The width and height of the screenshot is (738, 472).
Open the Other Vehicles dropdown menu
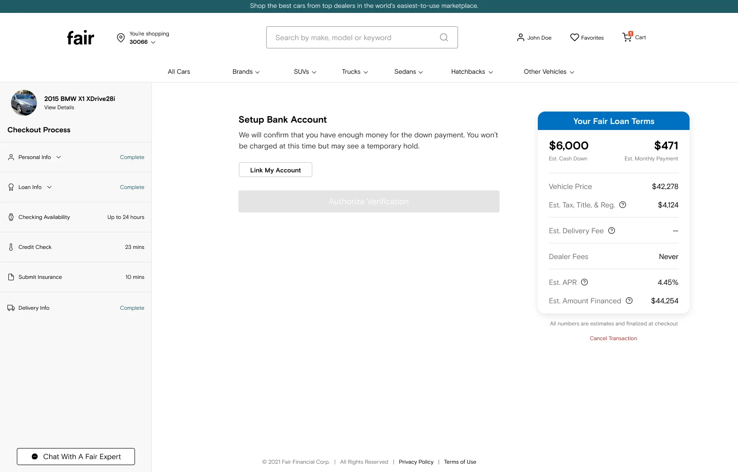click(549, 72)
